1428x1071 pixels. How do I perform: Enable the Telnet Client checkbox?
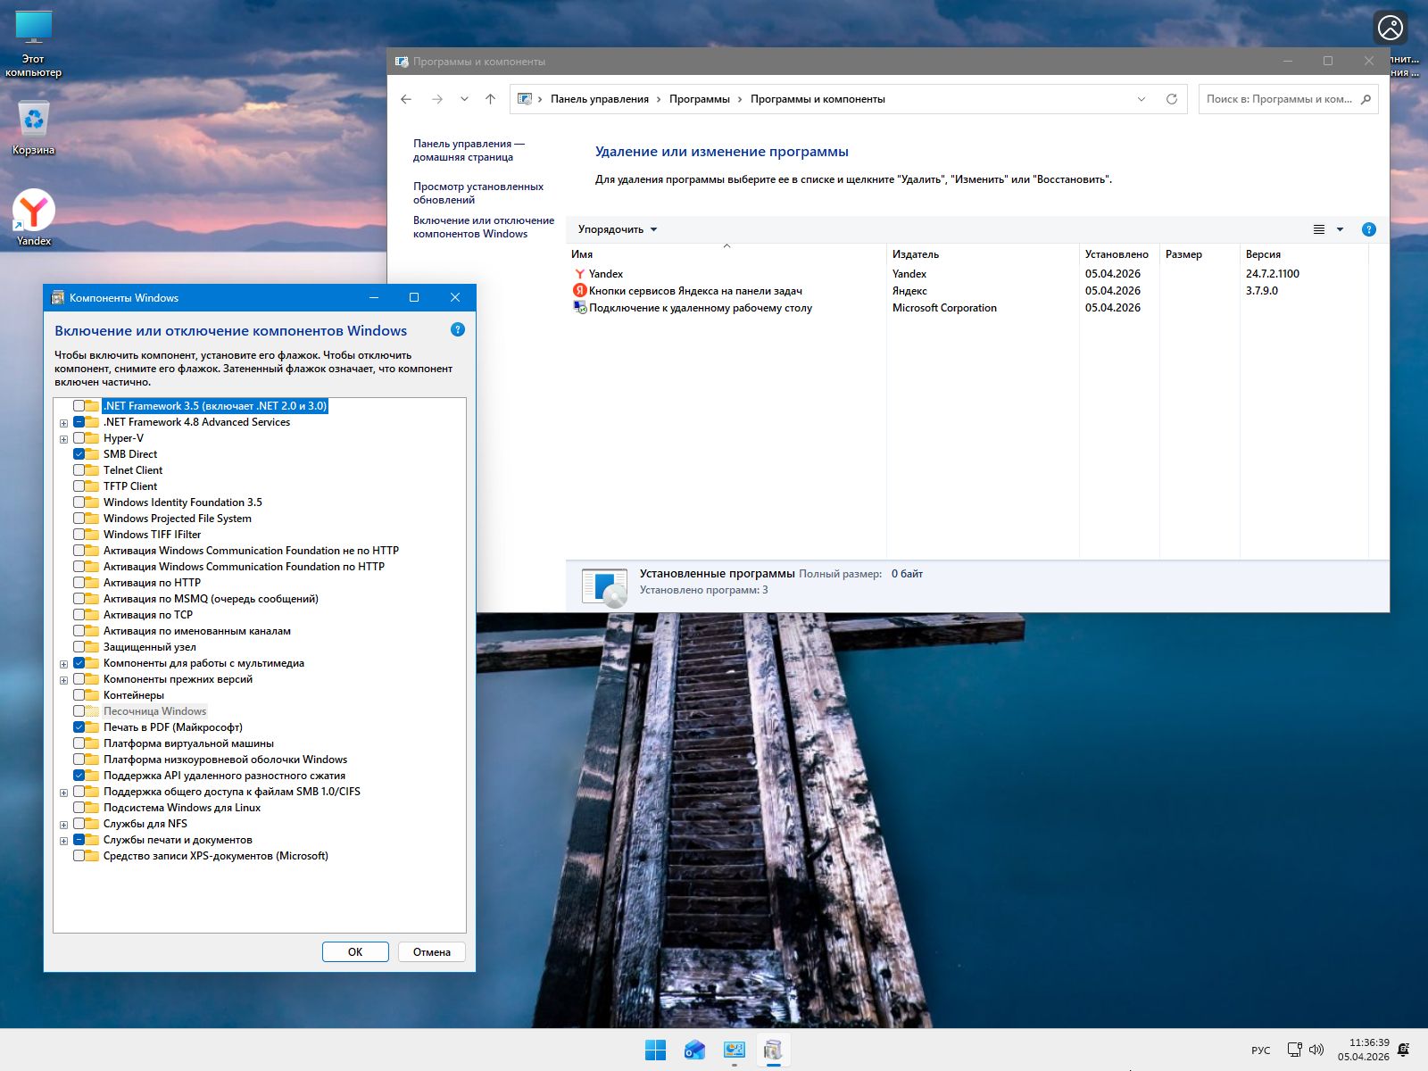click(x=79, y=470)
